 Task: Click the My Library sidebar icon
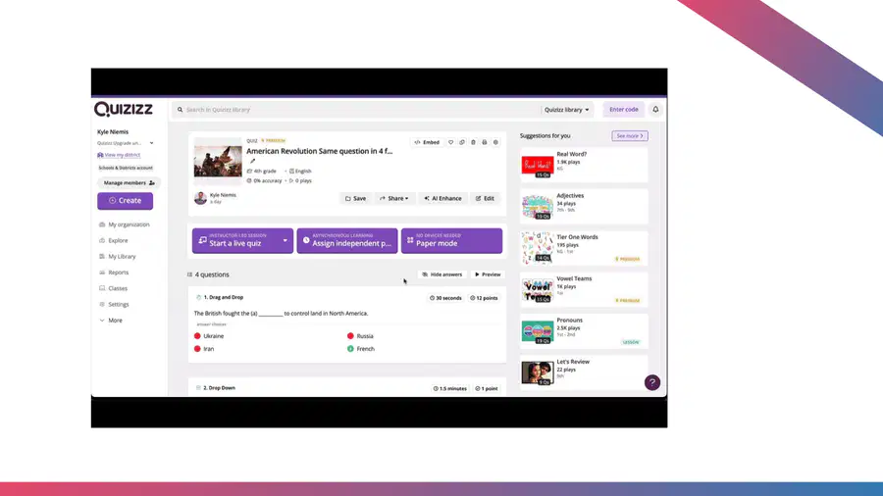coord(102,257)
